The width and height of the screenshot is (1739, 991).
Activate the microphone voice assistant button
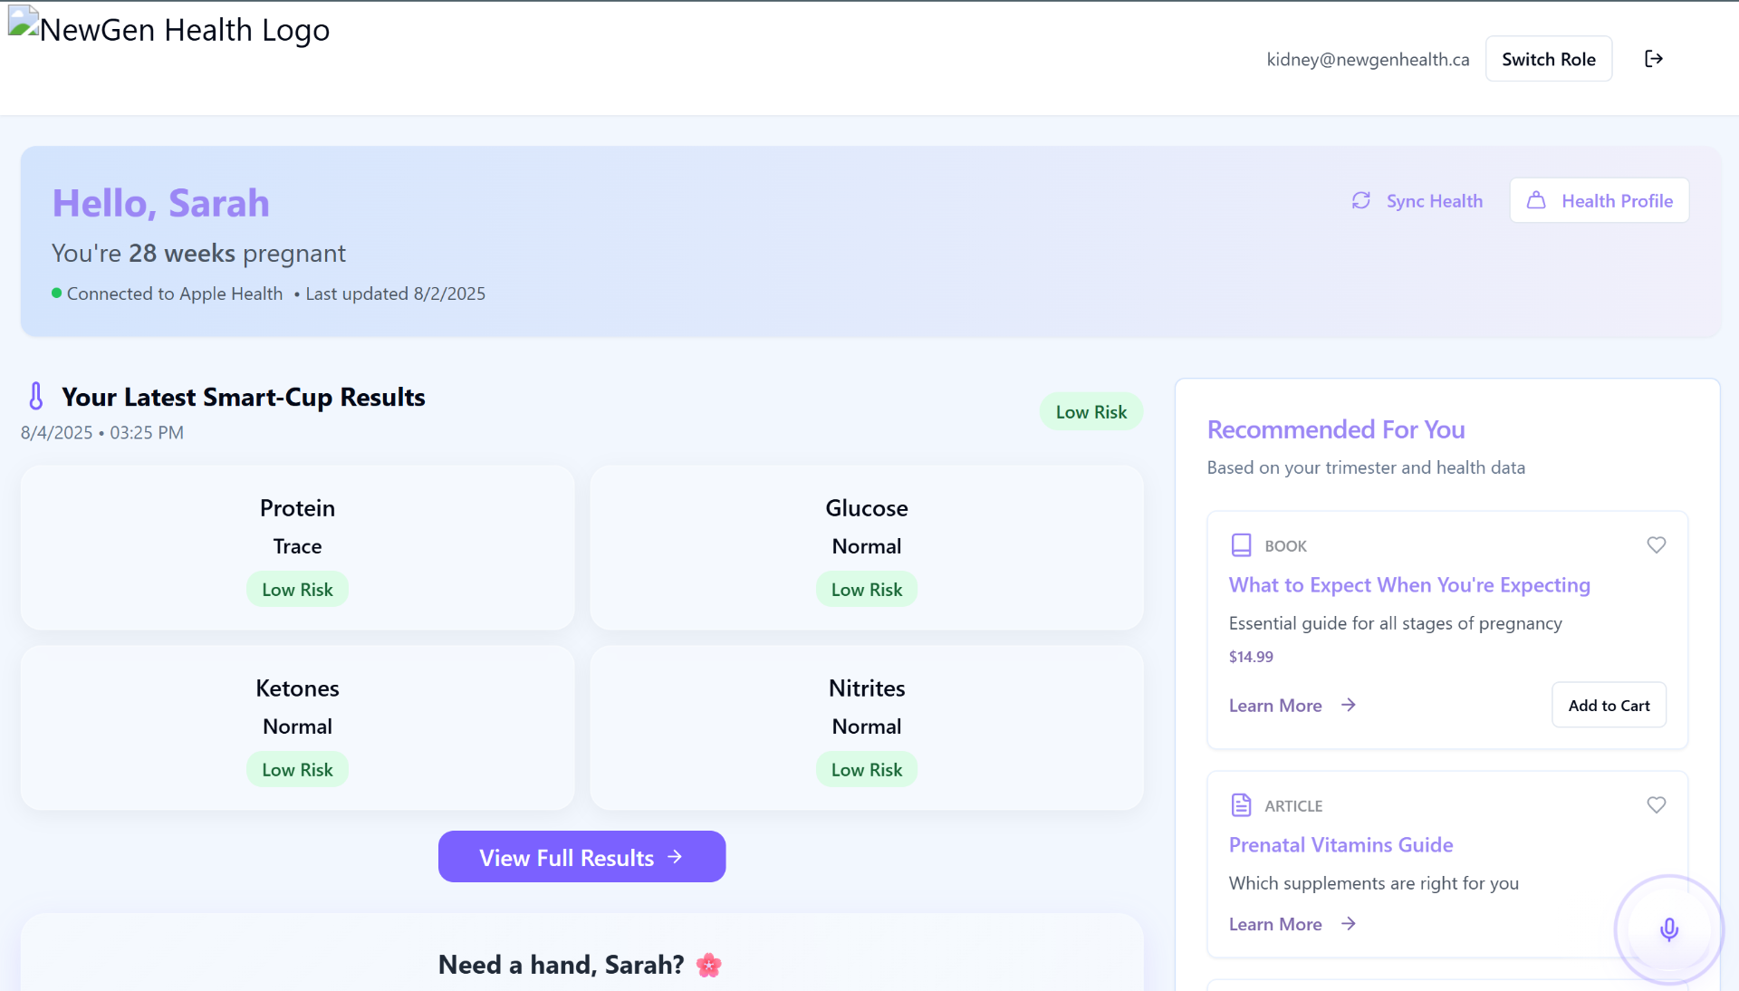tap(1668, 929)
